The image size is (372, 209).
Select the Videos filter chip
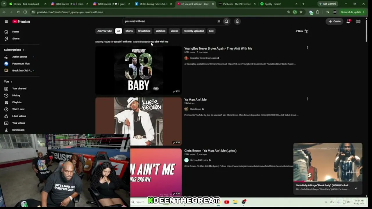pos(174,31)
